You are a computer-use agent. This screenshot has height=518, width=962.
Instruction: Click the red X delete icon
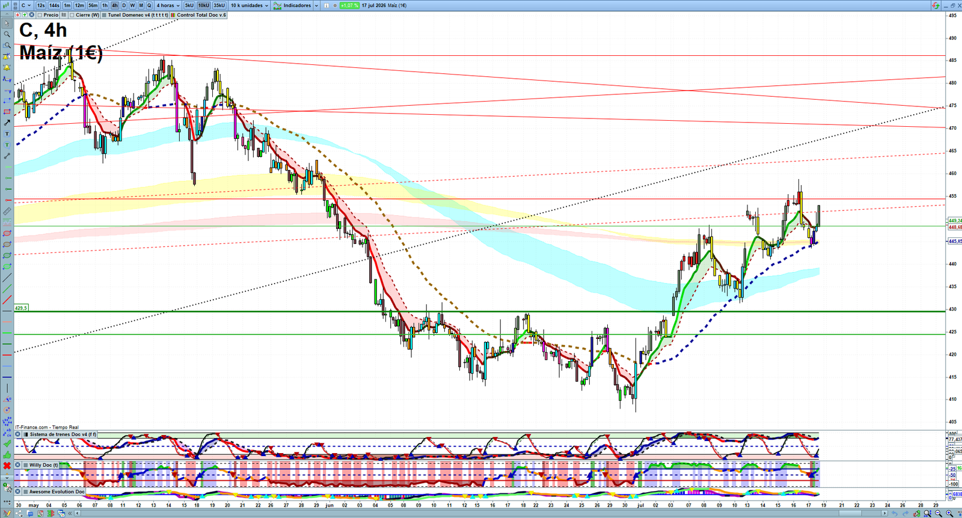point(7,466)
